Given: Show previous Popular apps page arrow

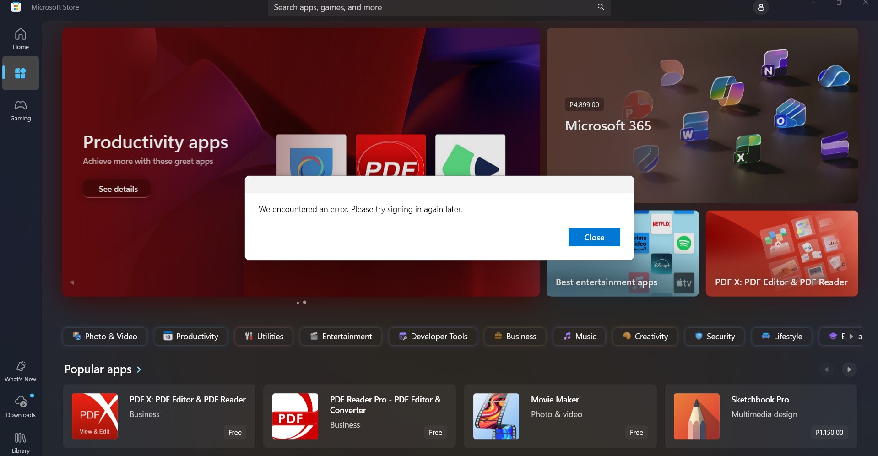Looking at the screenshot, I should click(x=827, y=369).
